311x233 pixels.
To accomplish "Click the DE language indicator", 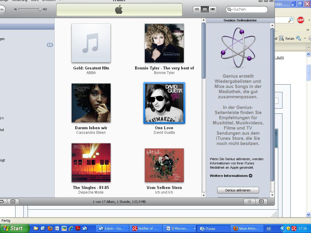I will click(269, 229).
